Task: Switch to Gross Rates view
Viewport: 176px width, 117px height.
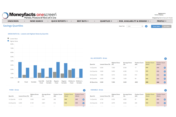Action: tap(156, 26)
